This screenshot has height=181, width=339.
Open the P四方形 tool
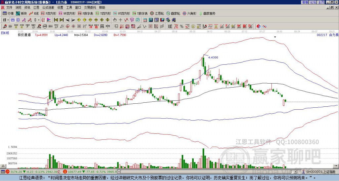click(x=49, y=13)
